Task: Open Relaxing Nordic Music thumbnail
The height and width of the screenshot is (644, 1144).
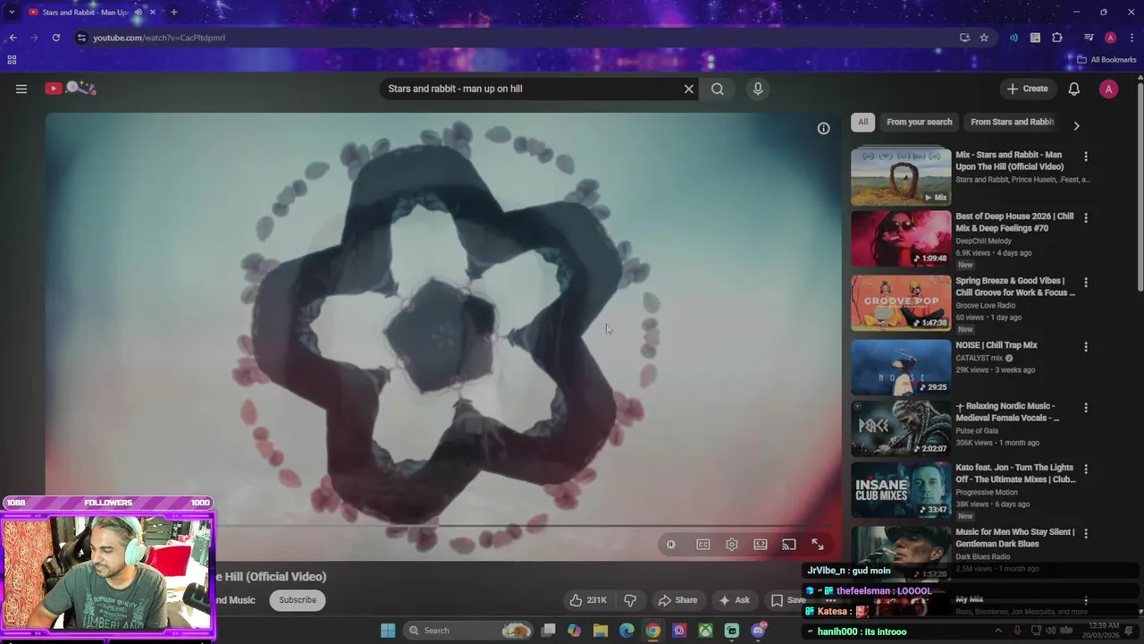Action: 901,428
